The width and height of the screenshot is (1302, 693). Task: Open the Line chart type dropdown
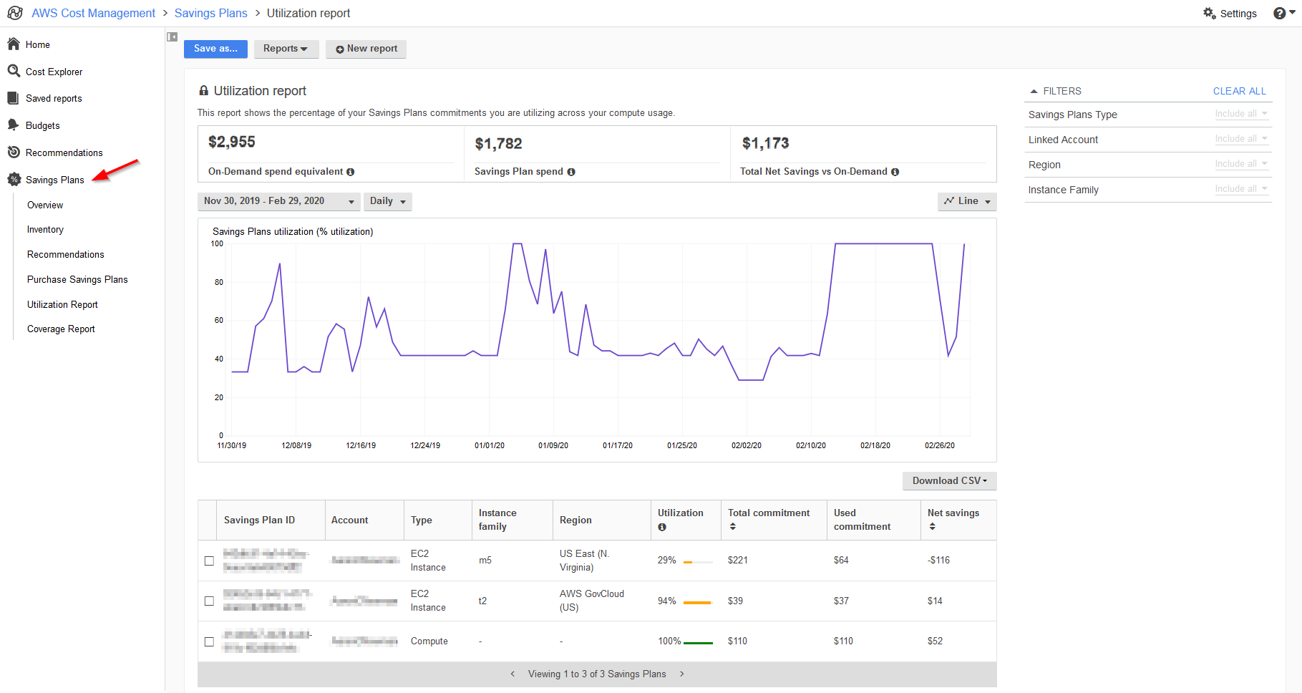coord(967,201)
